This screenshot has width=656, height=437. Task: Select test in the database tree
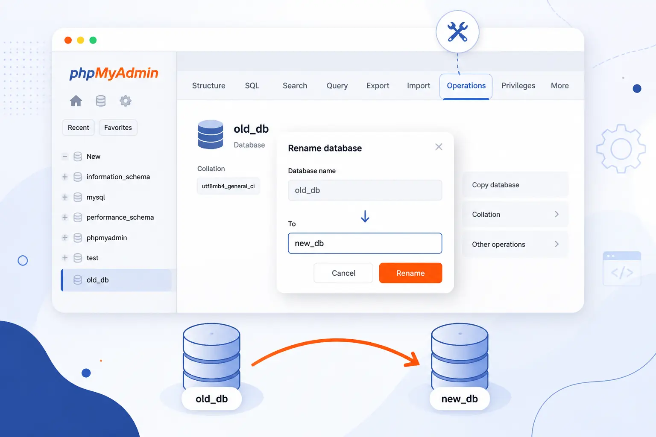coord(92,258)
